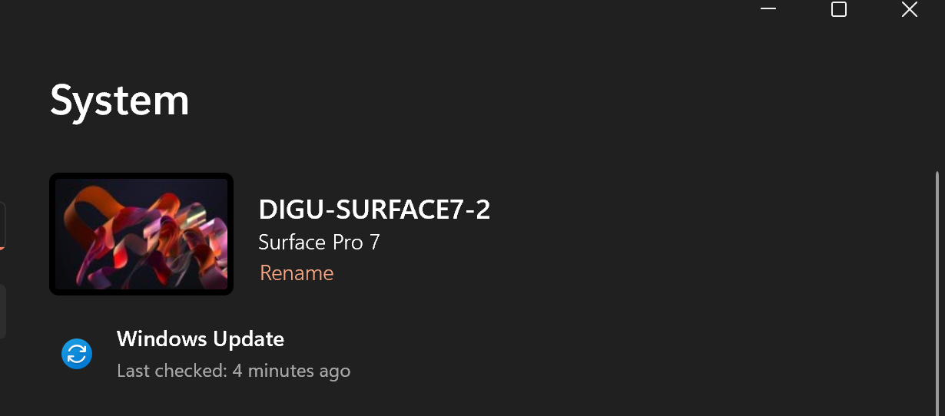This screenshot has height=416, width=945.
Task: Open the Windows Update status heading
Action: (201, 338)
